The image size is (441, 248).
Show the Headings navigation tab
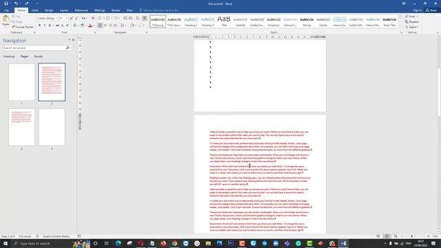tap(9, 56)
